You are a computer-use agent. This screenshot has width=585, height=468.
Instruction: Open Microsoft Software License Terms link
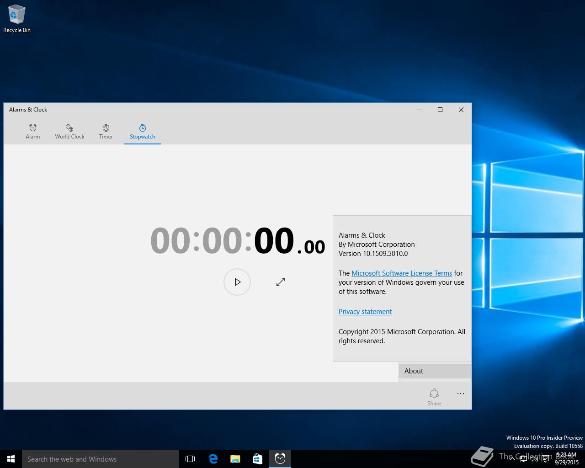(402, 273)
